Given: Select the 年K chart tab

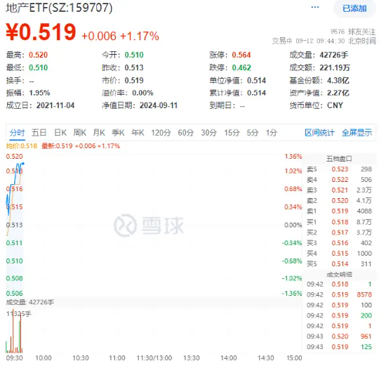Looking at the screenshot, I should [138, 133].
